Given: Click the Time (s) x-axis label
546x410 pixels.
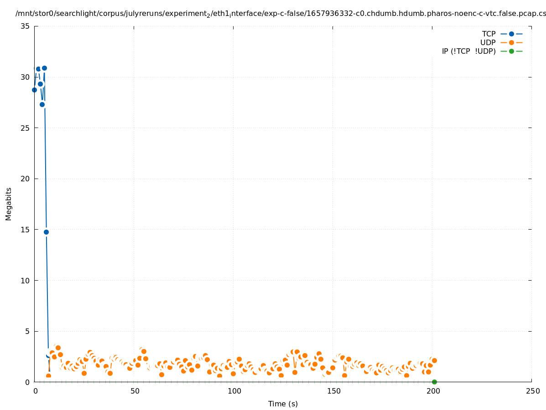Looking at the screenshot, I should (283, 404).
